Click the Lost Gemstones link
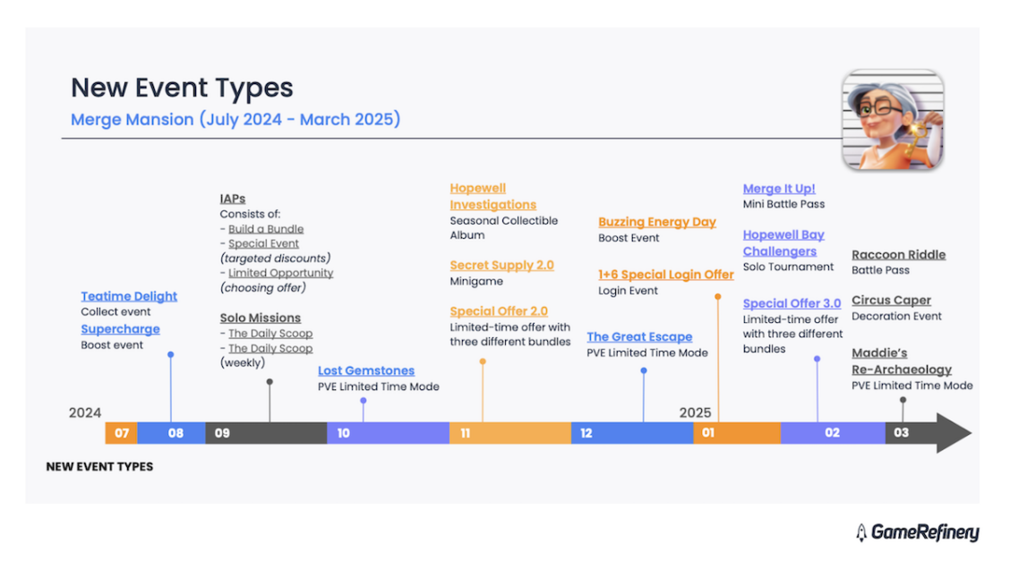 [x=366, y=370]
